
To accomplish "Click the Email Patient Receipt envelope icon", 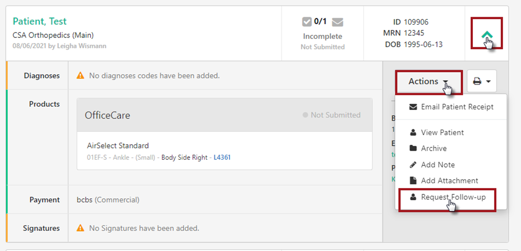I will tap(413, 107).
